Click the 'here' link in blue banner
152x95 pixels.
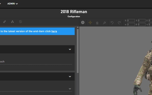(54, 31)
